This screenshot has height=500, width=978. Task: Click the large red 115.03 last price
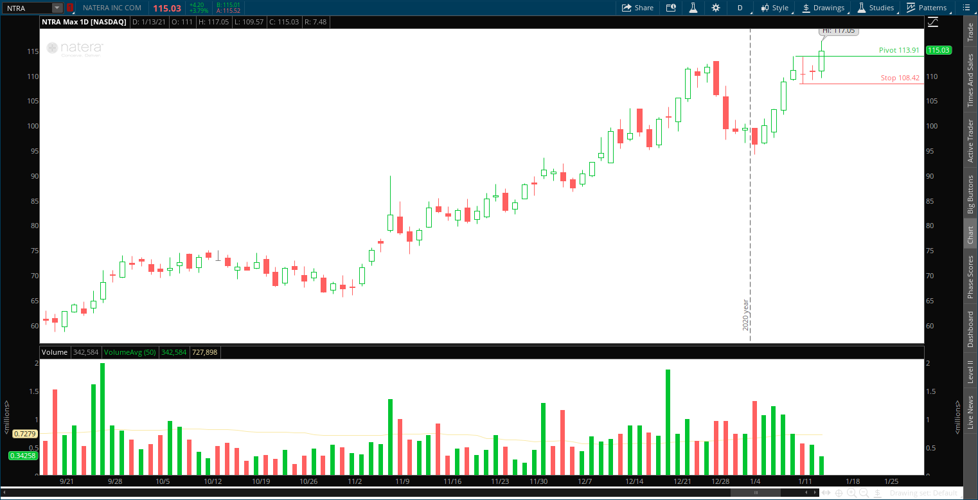pos(167,8)
